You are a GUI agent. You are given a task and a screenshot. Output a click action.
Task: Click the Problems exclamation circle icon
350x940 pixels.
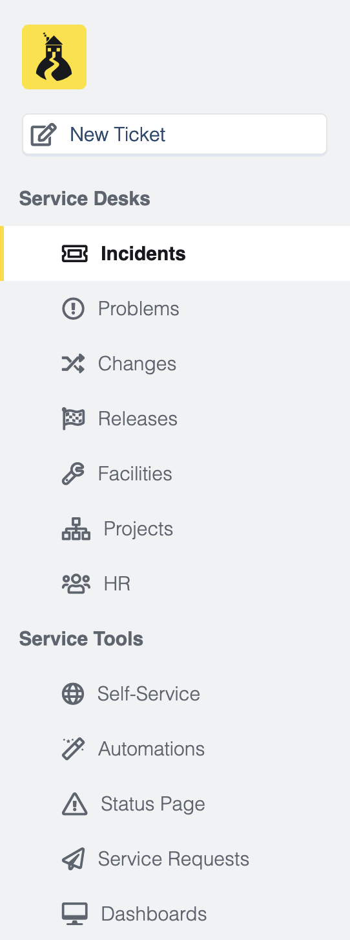73,309
